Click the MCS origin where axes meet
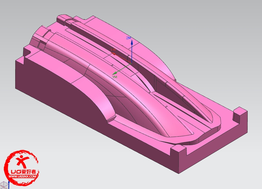262x189 pixels. point(132,63)
